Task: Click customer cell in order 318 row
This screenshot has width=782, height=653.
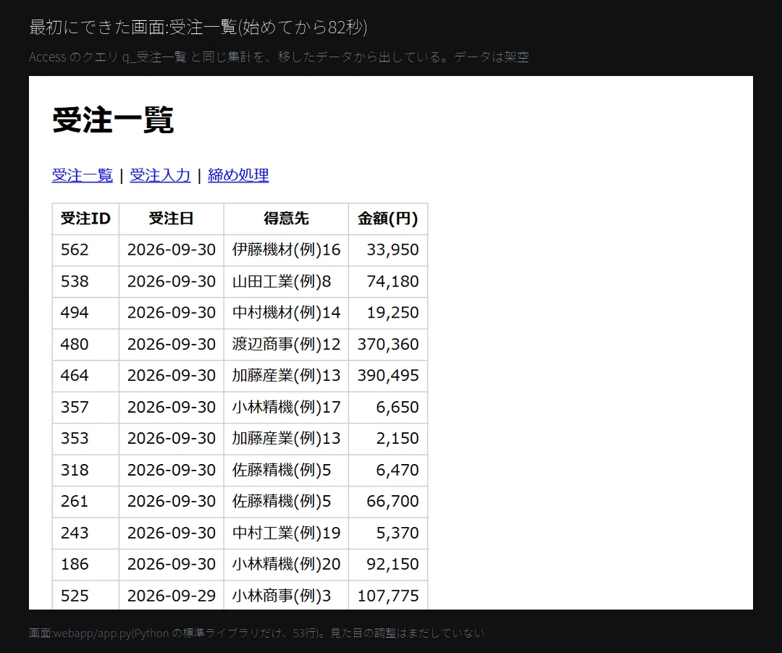Action: coord(286,470)
